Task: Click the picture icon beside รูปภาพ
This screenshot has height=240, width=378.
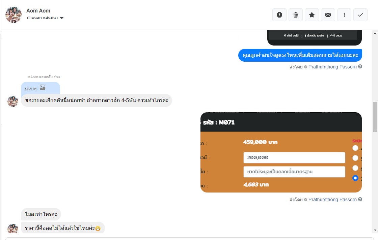Action: 43,88
